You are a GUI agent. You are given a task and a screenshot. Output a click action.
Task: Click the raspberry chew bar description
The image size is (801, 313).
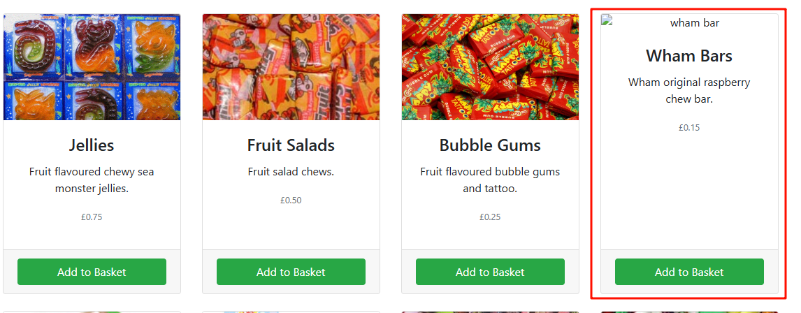[x=689, y=91]
